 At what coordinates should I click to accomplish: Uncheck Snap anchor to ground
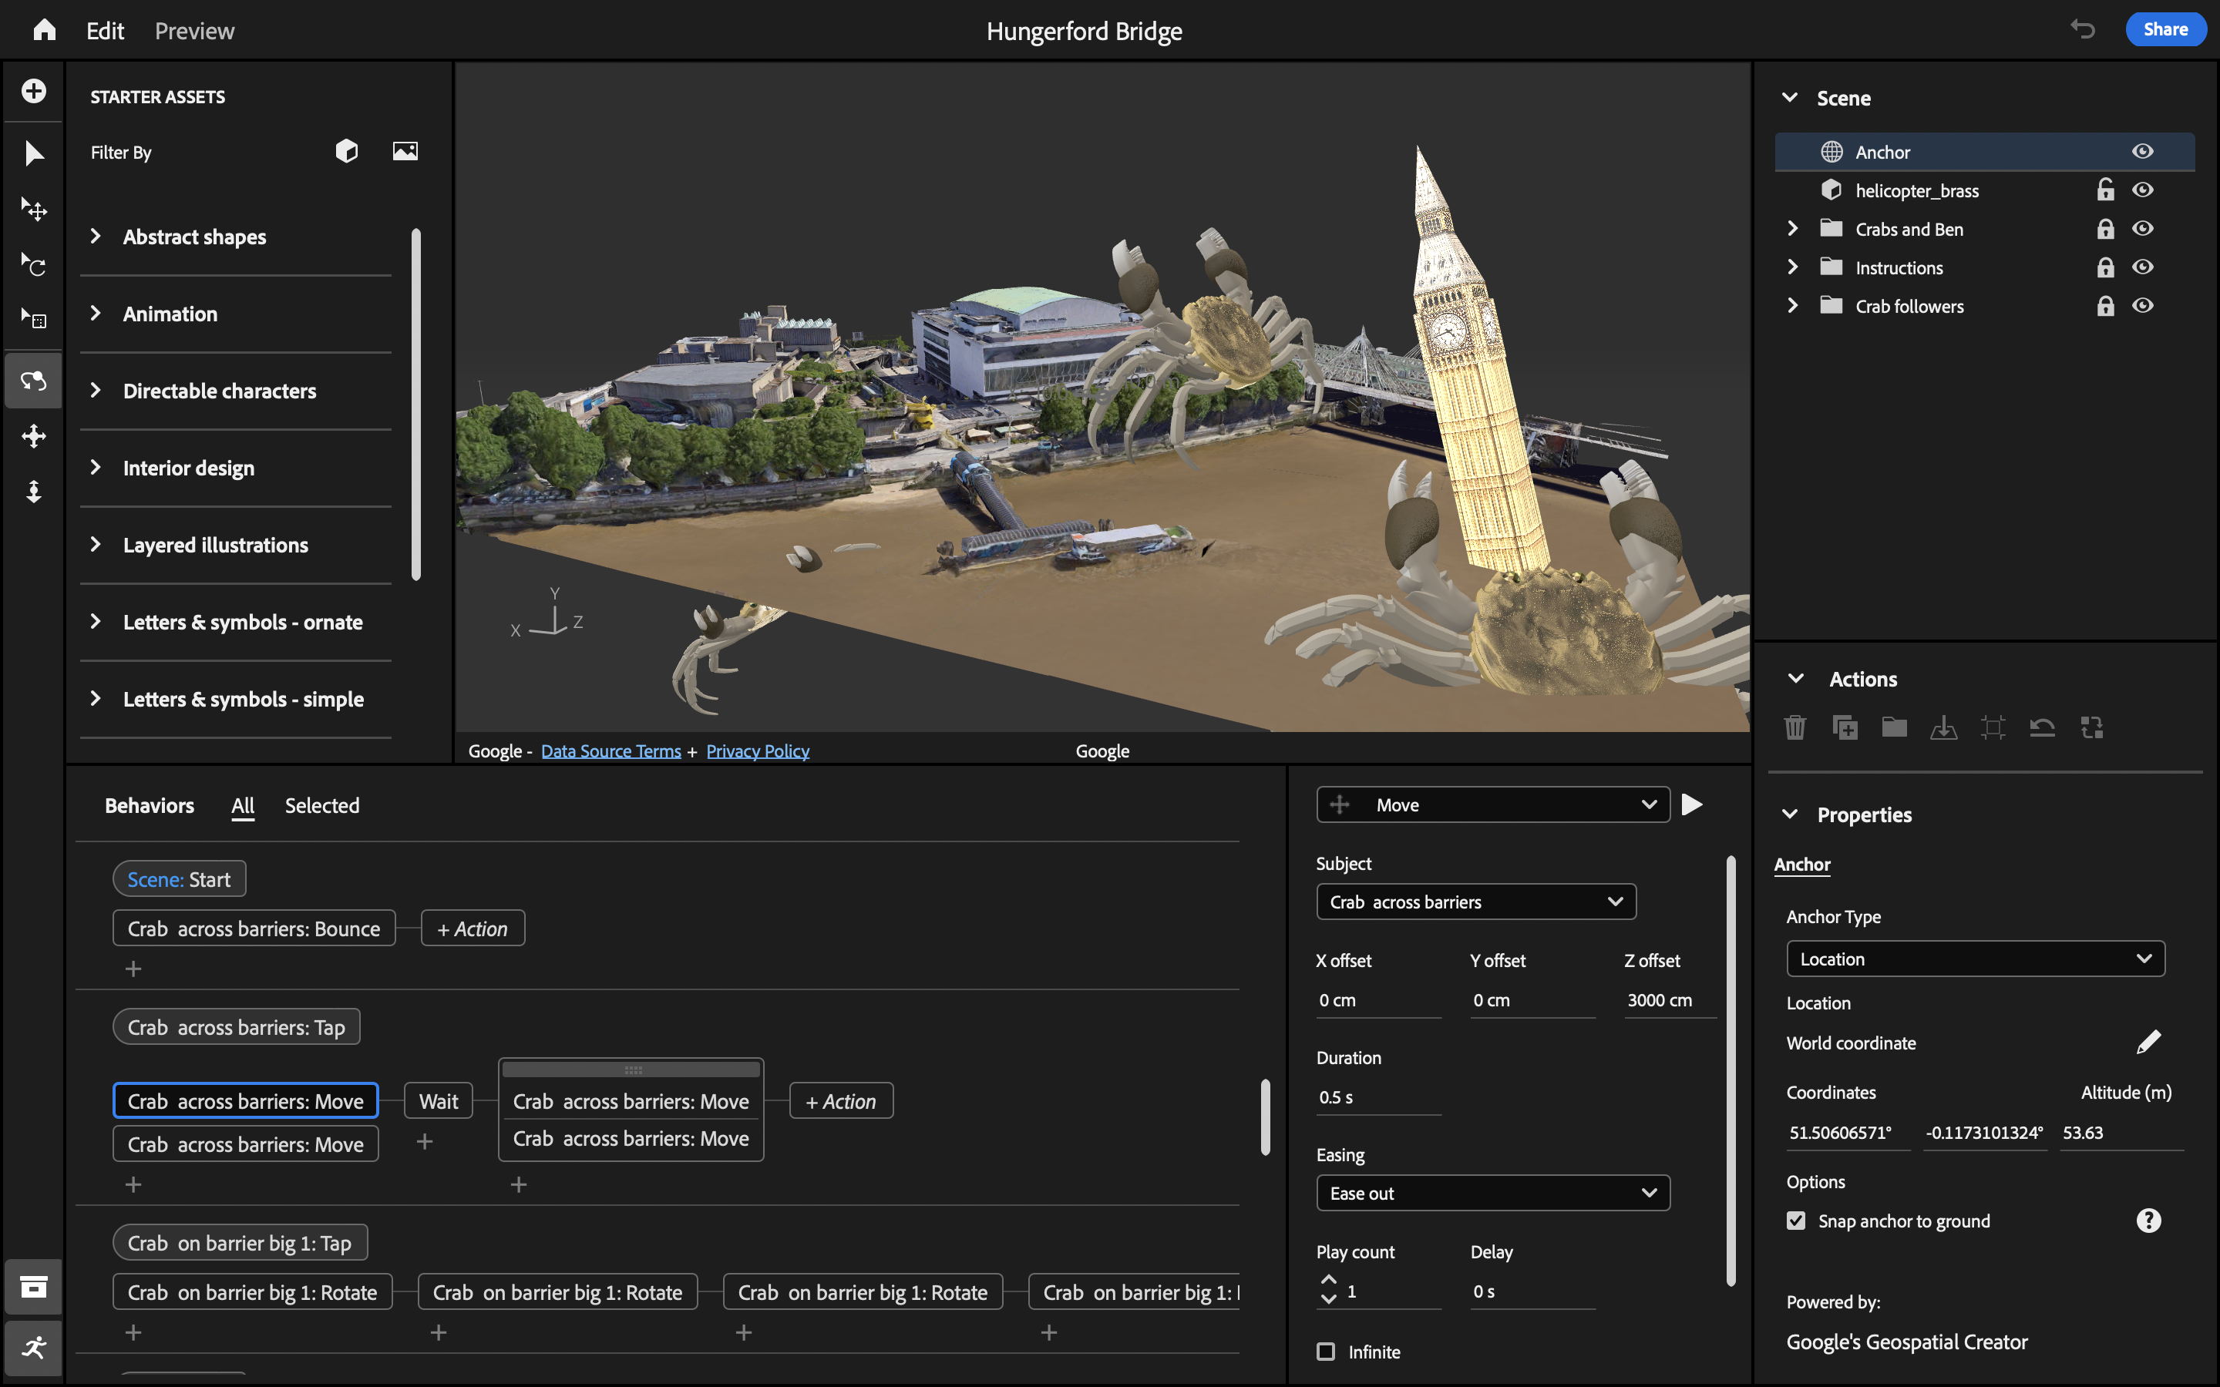[x=1796, y=1221]
